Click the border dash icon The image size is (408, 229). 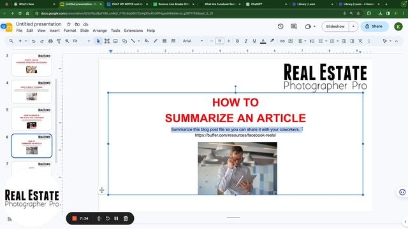pyautogui.click(x=173, y=41)
